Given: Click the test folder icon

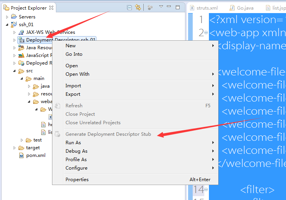Looking at the screenshot, I should click(29, 140).
